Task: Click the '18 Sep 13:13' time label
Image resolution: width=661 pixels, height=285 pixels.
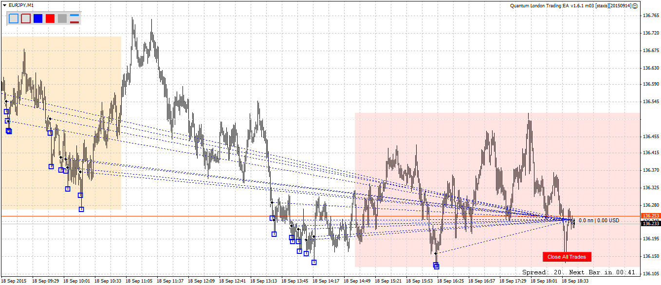Action: pyautogui.click(x=264, y=281)
